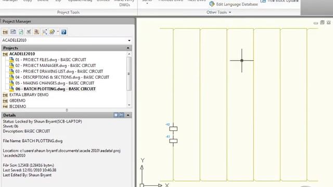Select 06 - BATCH PLOTTING.dwg drawing

[56, 89]
